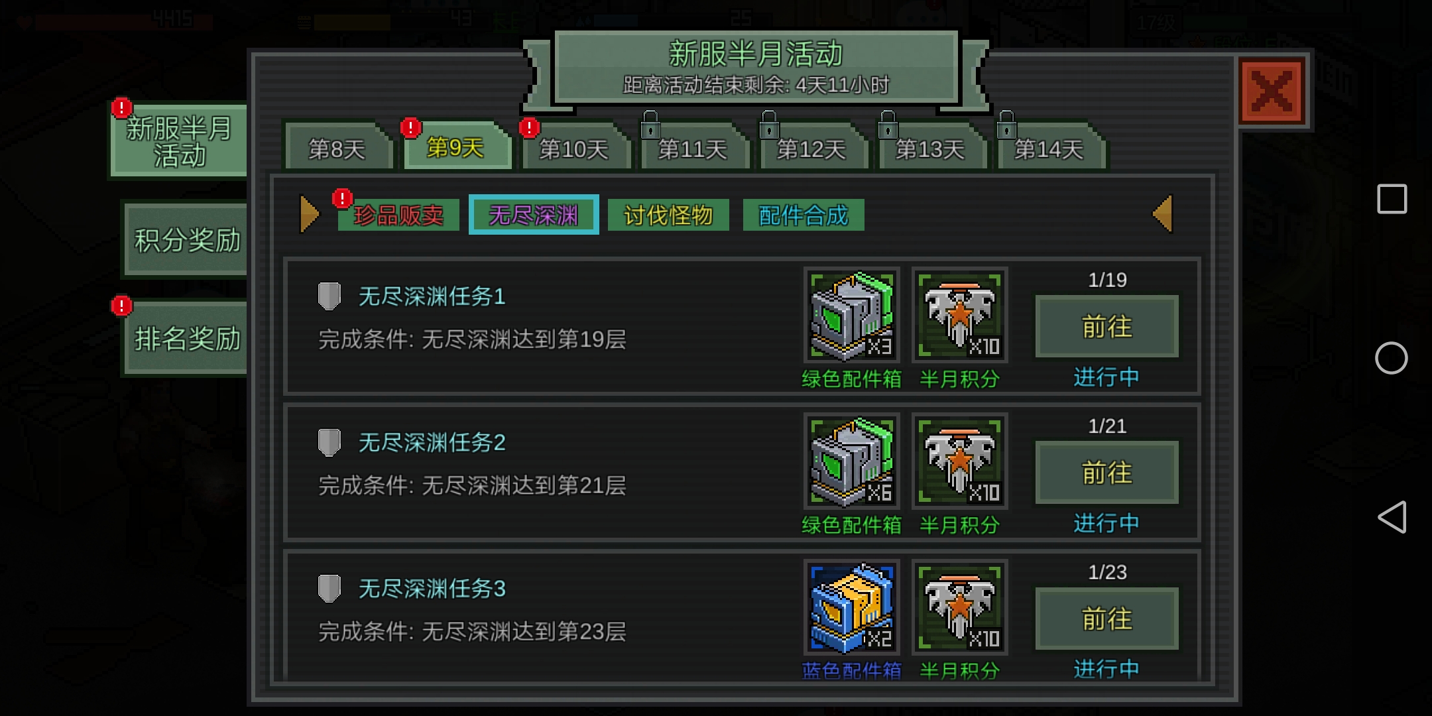The height and width of the screenshot is (716, 1432).
Task: Click 前往 for 无尽深渊任务2
Action: (x=1107, y=473)
